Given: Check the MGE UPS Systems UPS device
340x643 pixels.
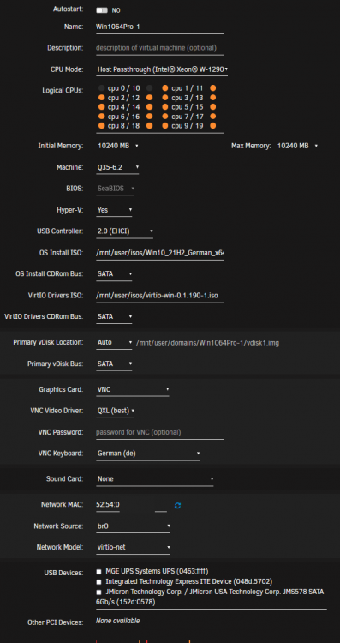Looking at the screenshot, I should 98,571.
